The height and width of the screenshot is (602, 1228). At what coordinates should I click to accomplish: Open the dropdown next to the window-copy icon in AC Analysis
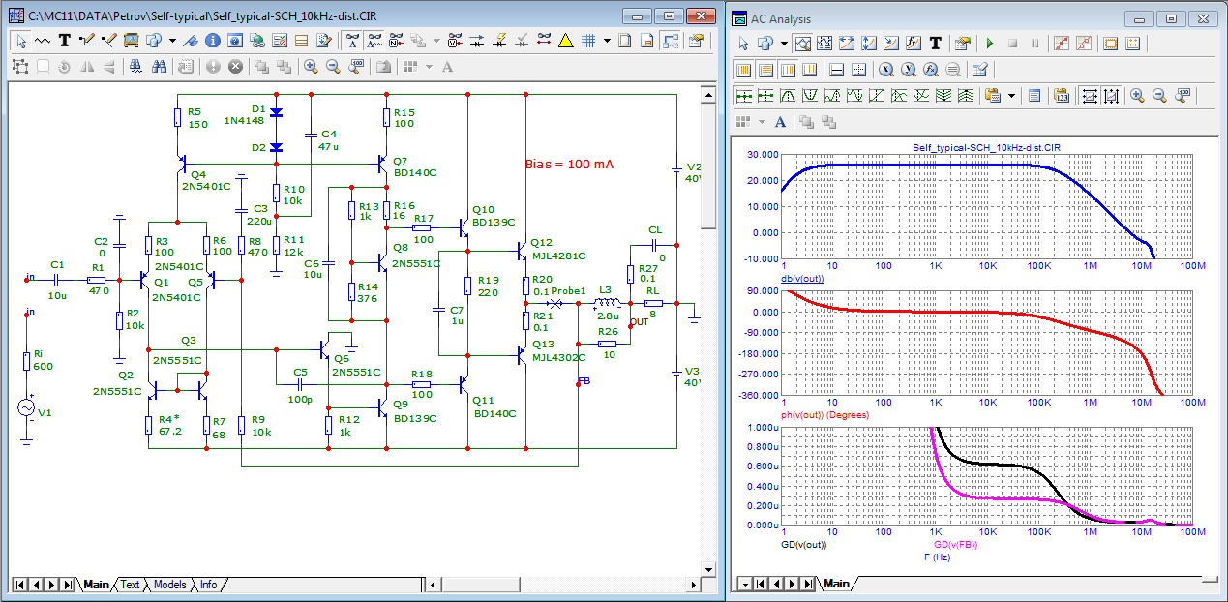coord(784,44)
